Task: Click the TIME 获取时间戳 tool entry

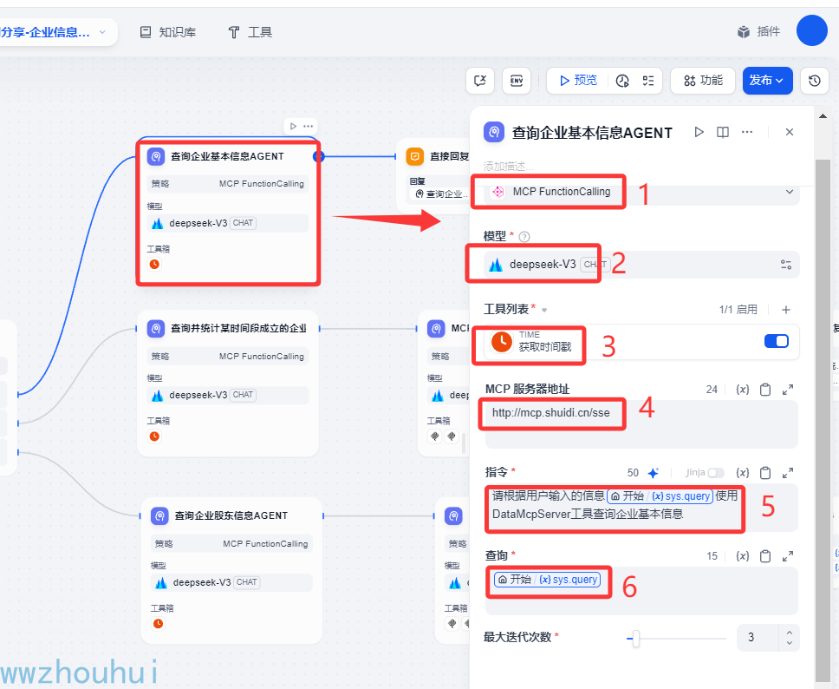Action: point(641,342)
